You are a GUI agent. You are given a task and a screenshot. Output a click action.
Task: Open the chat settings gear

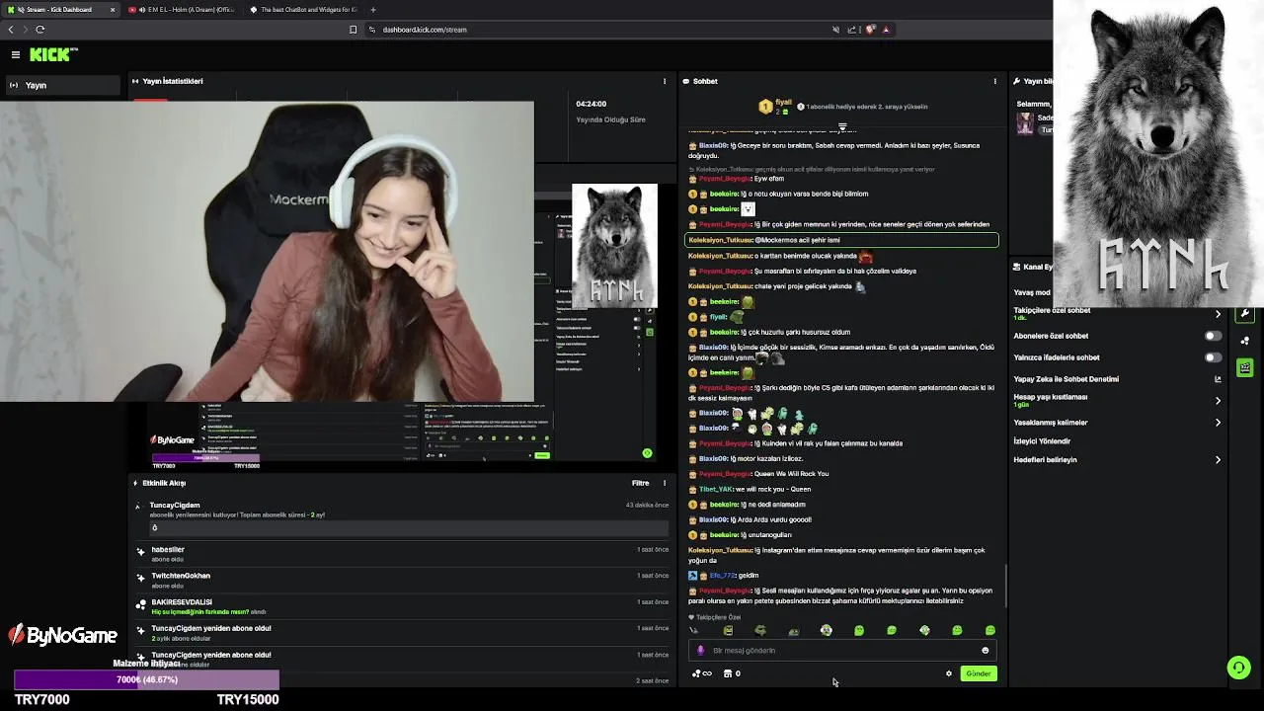(x=949, y=673)
